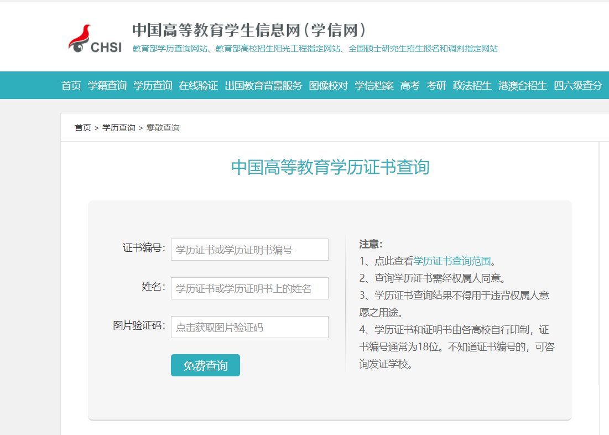This screenshot has height=435, width=609.
Task: Open 出国教育背景服务 in the nav bar
Action: pyautogui.click(x=263, y=86)
